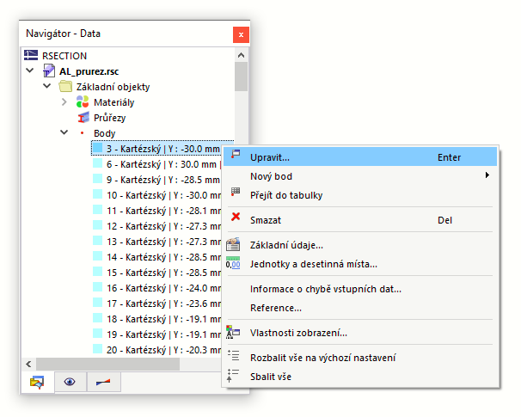The height and width of the screenshot is (417, 521).
Task: Expand the Materiály node
Action: point(64,101)
